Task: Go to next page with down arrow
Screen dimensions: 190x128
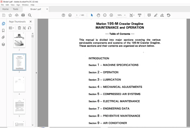Action: pyautogui.click(x=70, y=15)
